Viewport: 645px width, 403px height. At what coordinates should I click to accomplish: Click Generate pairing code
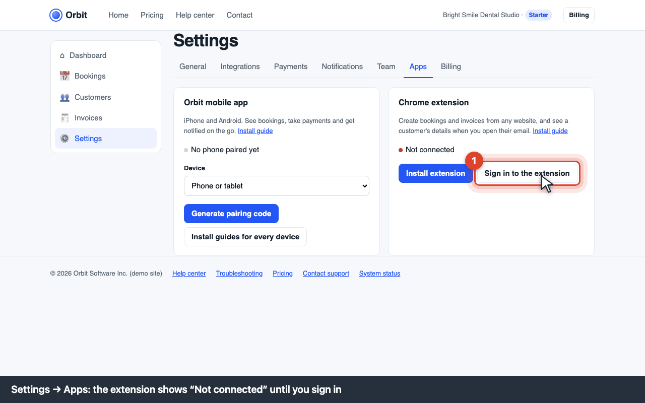231,214
